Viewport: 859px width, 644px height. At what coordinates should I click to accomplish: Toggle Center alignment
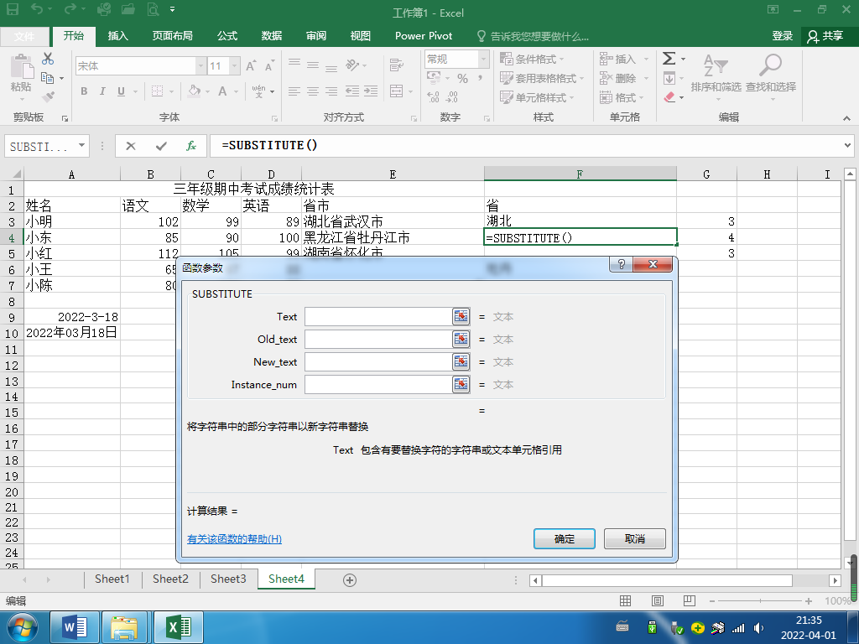click(x=313, y=91)
